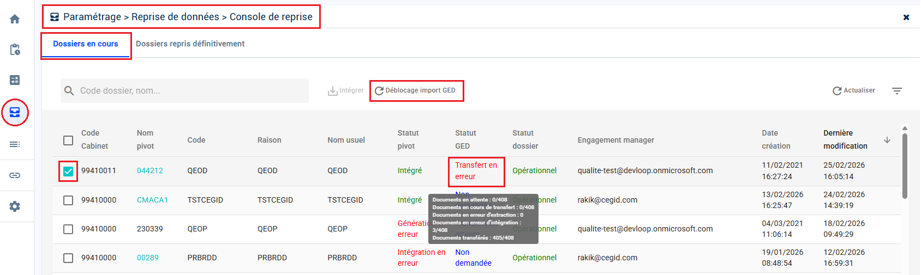Open the list lines sidebar icon
This screenshot has height=275, width=921.
tap(15, 144)
